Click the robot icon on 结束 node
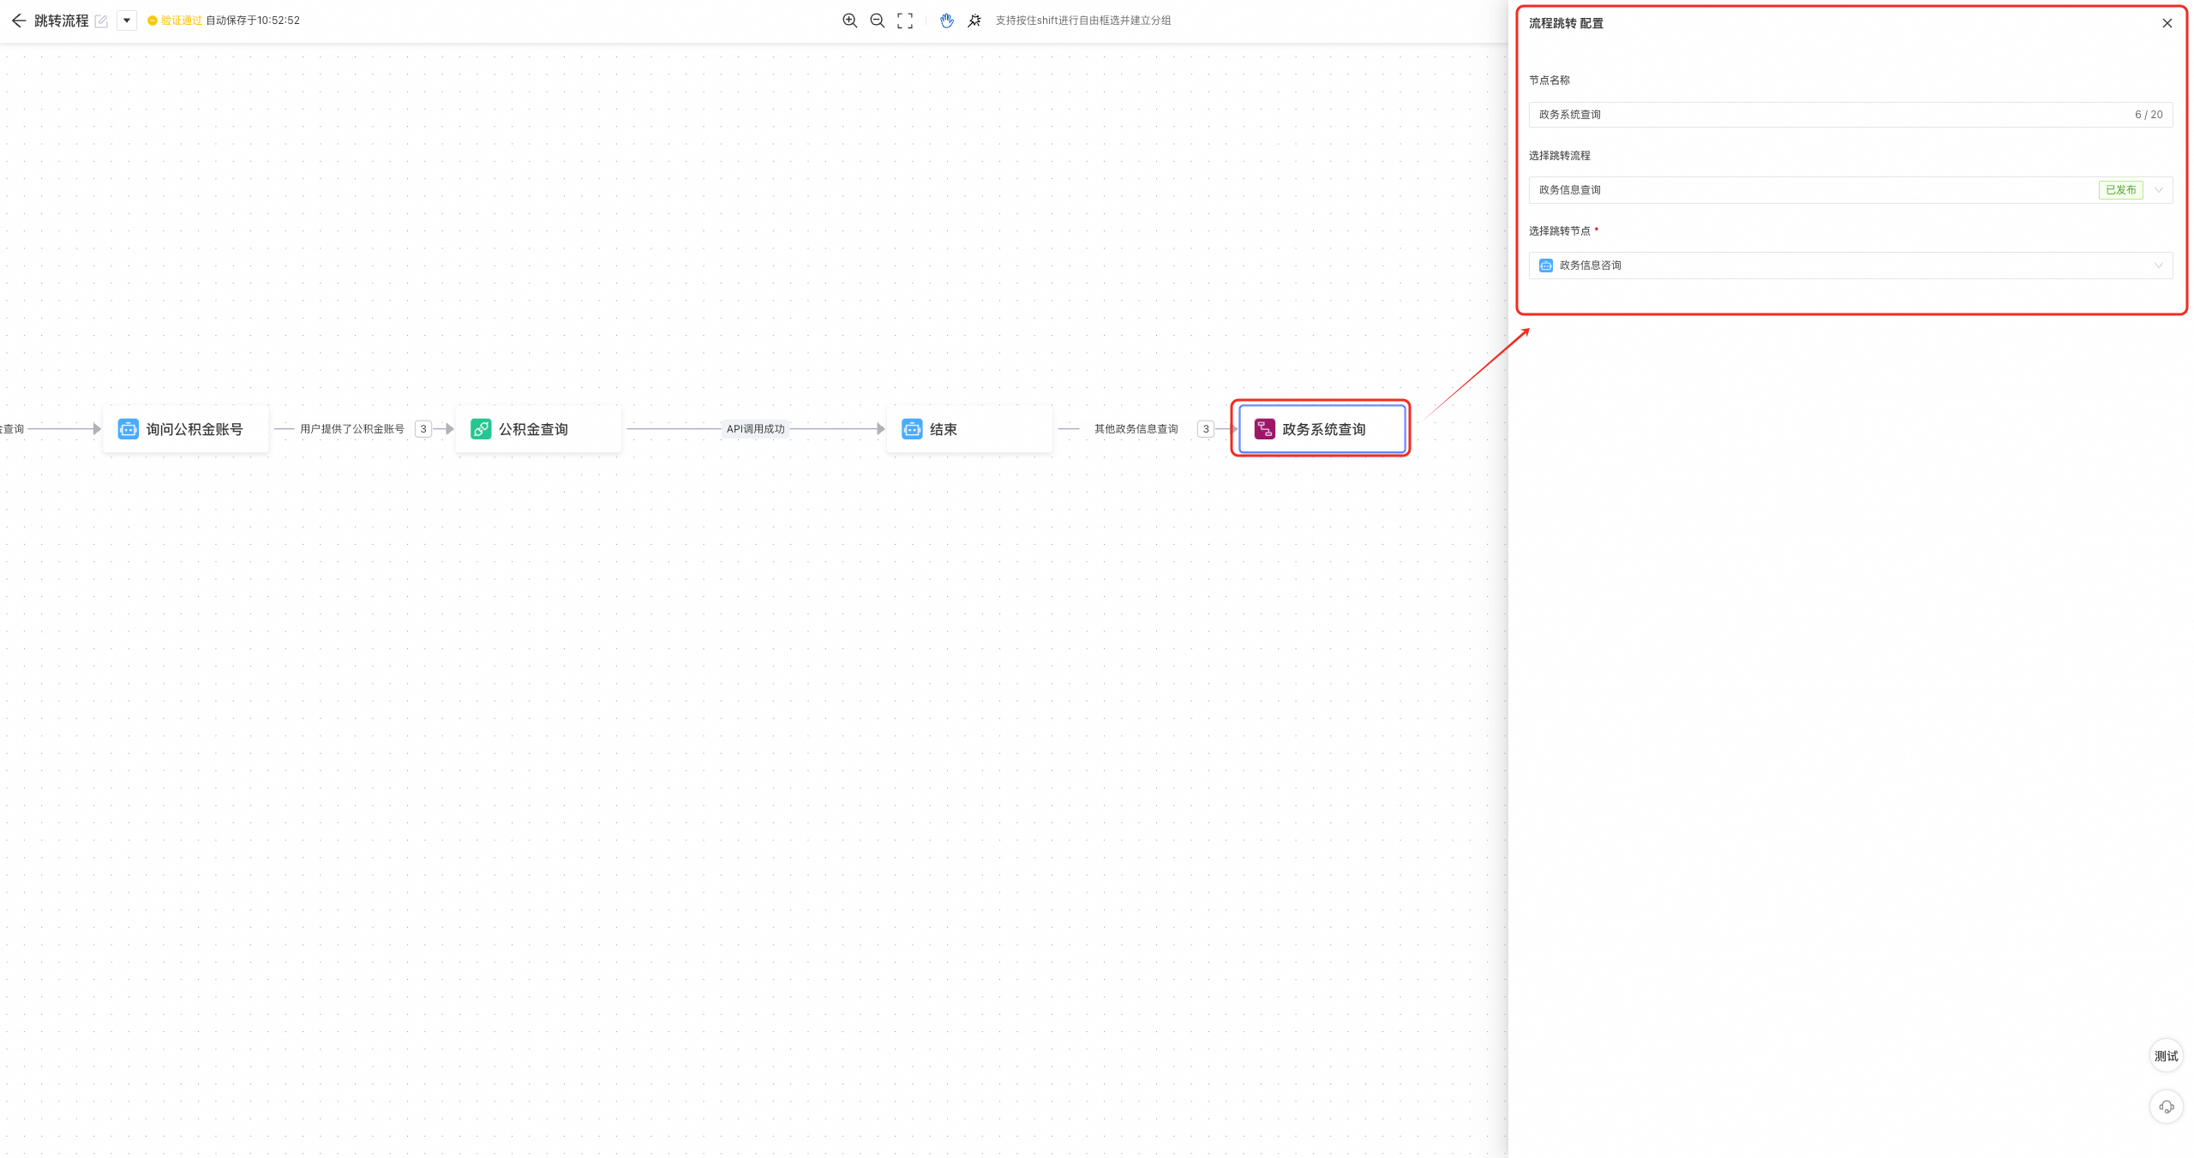This screenshot has height=1158, width=2194. [912, 429]
